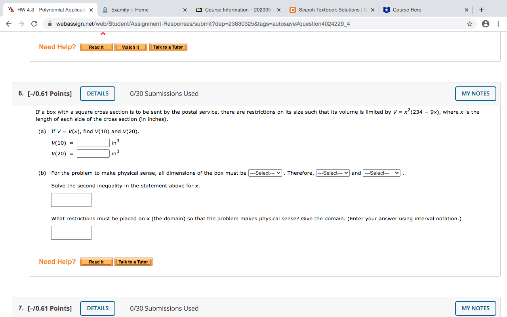Switch to the Examity :: Home tab
This screenshot has height=317, width=507.
143,10
